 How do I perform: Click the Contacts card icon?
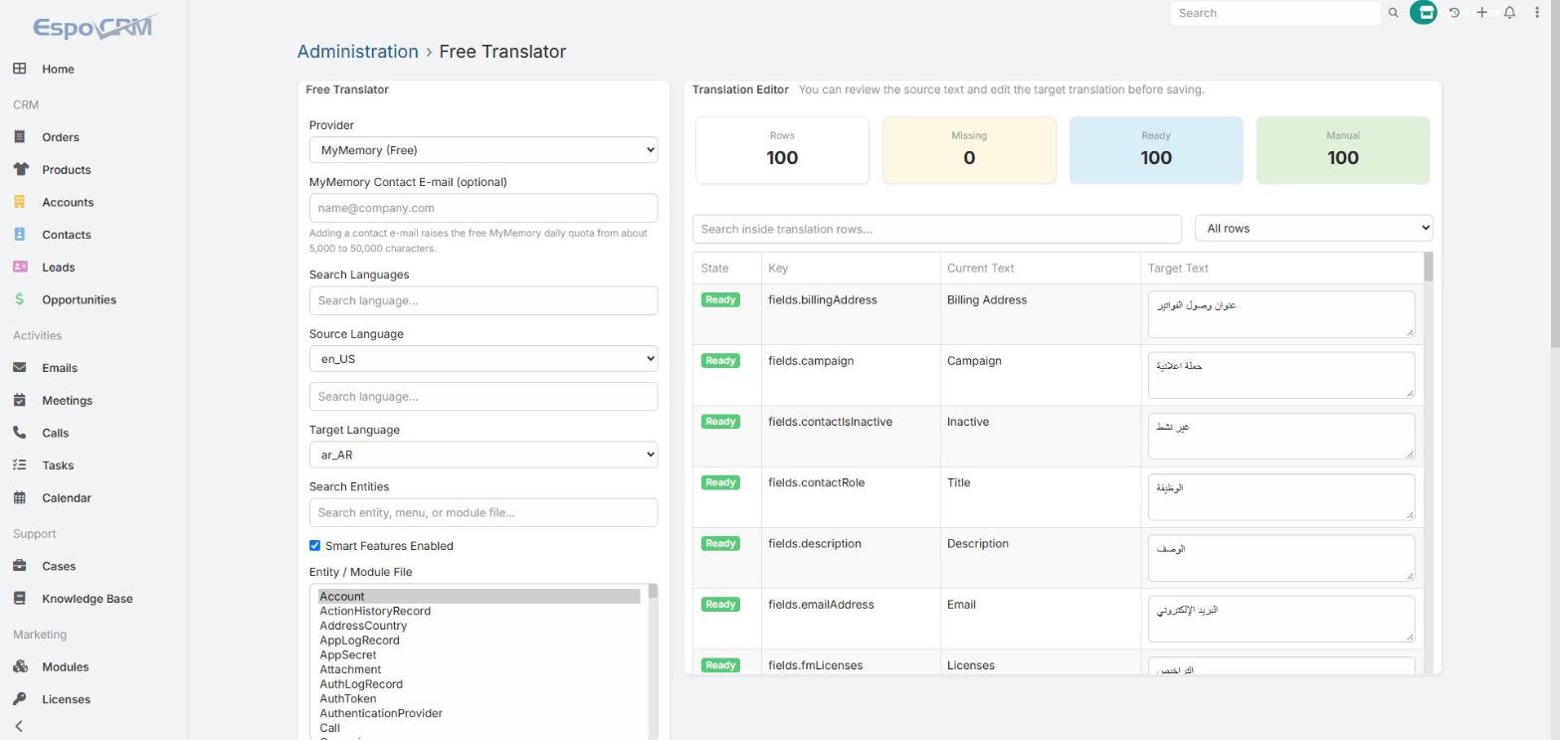(19, 235)
